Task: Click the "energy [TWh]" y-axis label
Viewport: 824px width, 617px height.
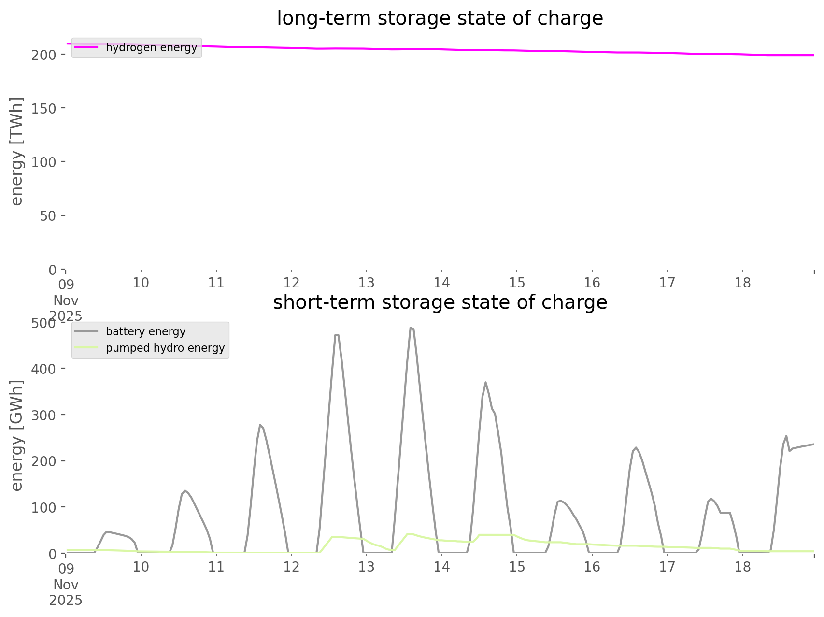Action: coord(16,151)
